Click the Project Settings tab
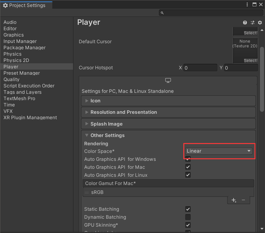This screenshot has width=265, height=233. [26, 5]
